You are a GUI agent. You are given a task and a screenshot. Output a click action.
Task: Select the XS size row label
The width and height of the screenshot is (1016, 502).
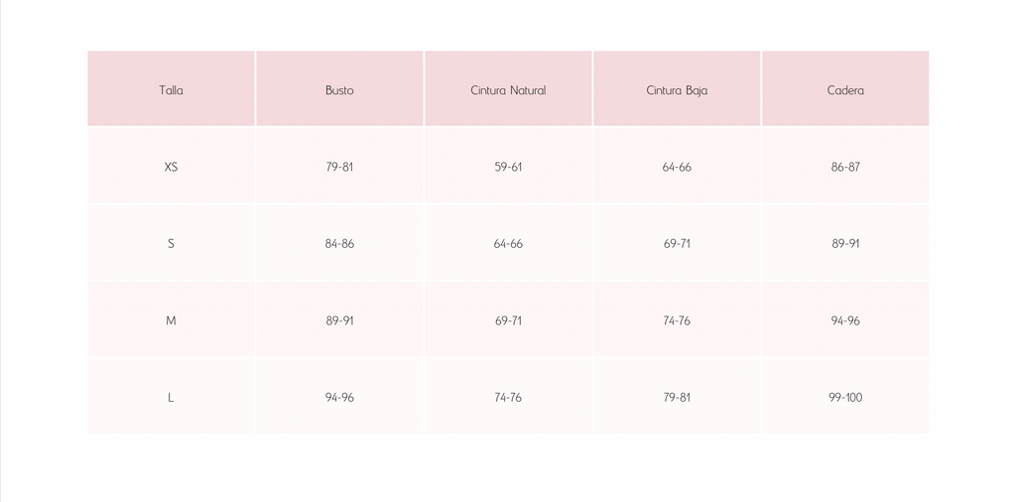coord(171,167)
